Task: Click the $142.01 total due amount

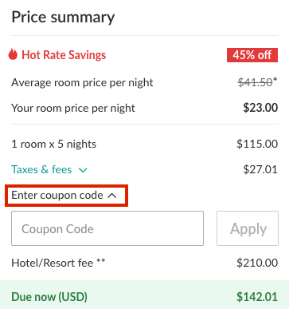Action: 257,297
